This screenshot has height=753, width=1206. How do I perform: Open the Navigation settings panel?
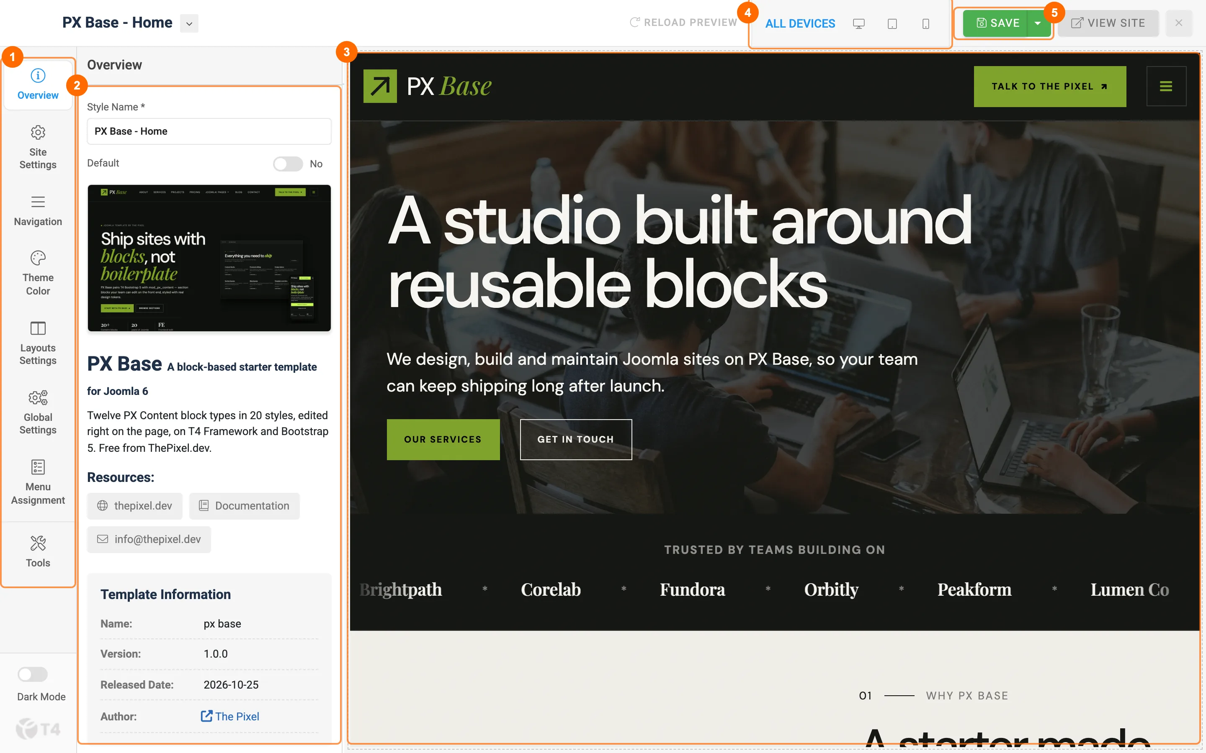coord(38,211)
